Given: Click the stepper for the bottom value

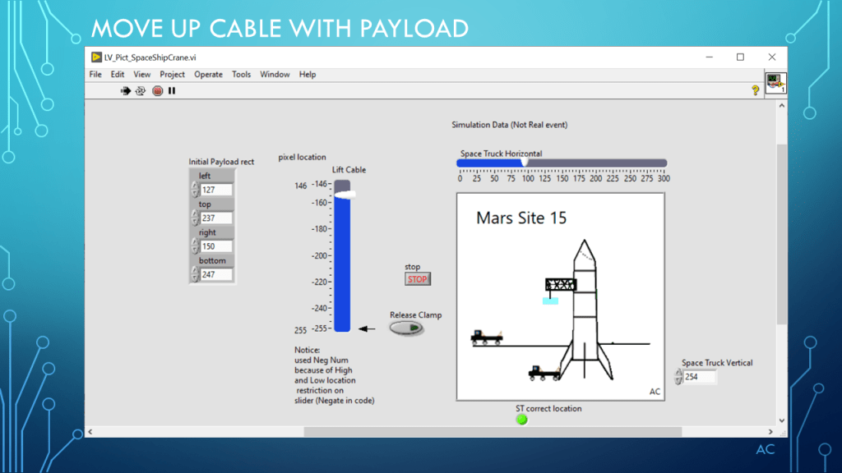Looking at the screenshot, I should click(195, 274).
